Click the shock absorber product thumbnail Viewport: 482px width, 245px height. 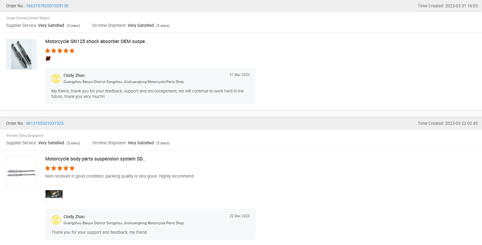pos(21,54)
